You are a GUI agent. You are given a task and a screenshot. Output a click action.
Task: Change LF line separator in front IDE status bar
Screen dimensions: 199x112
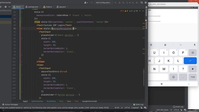[122, 108]
